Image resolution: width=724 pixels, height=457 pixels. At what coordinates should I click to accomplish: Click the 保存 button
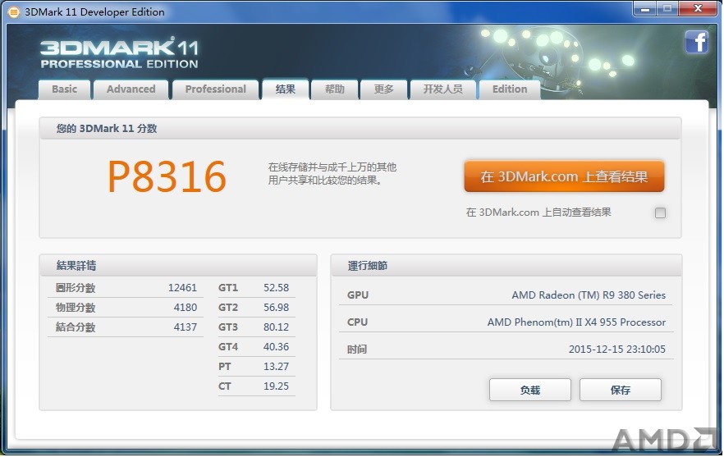point(620,390)
